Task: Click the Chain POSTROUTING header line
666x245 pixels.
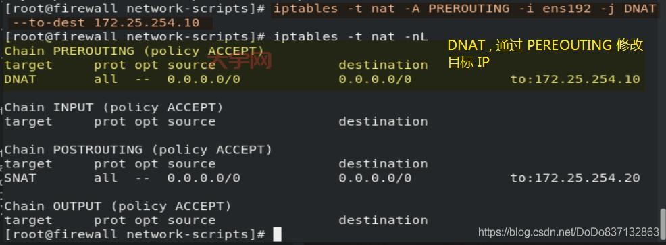Action: [x=138, y=150]
